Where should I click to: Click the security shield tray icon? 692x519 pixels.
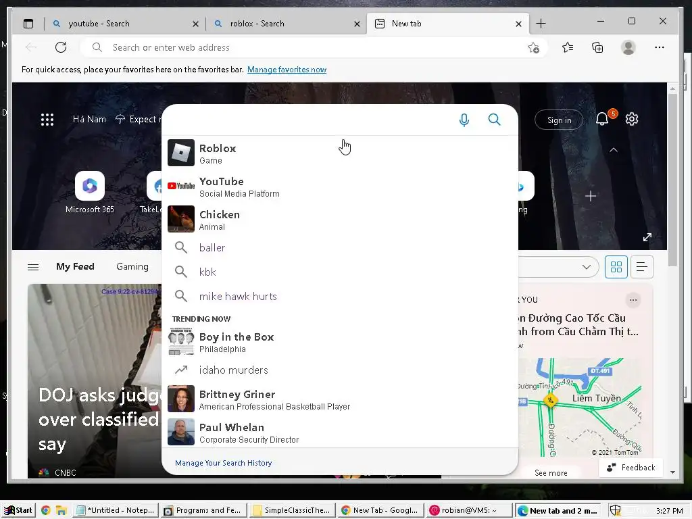click(x=615, y=510)
